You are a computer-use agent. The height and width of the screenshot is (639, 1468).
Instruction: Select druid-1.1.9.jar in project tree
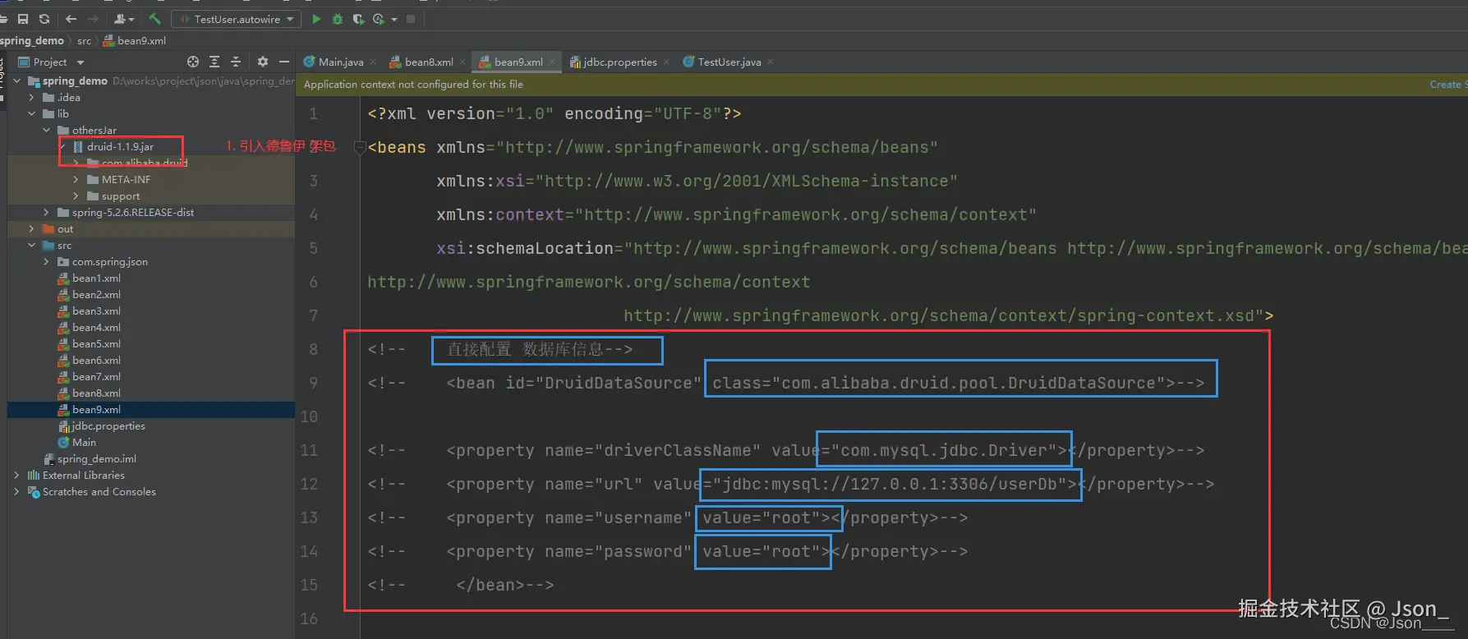point(120,146)
